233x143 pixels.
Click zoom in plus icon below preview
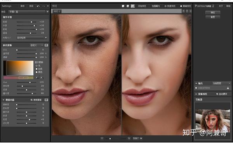click(x=129, y=138)
